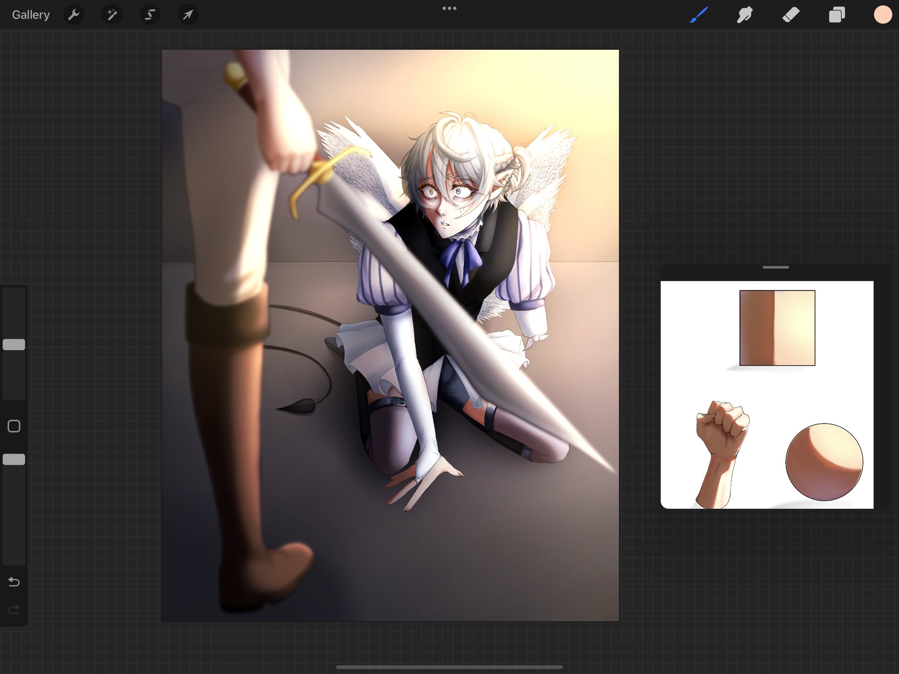The height and width of the screenshot is (674, 899).
Task: Tap the shaded sphere in the reference window
Action: pos(824,462)
